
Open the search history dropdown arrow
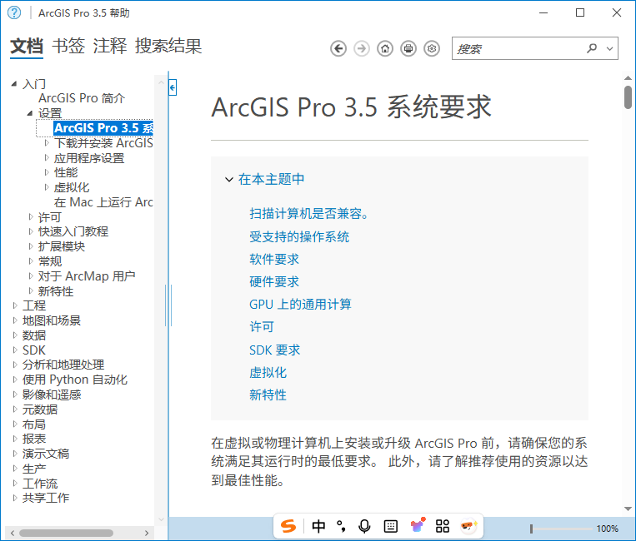(609, 48)
